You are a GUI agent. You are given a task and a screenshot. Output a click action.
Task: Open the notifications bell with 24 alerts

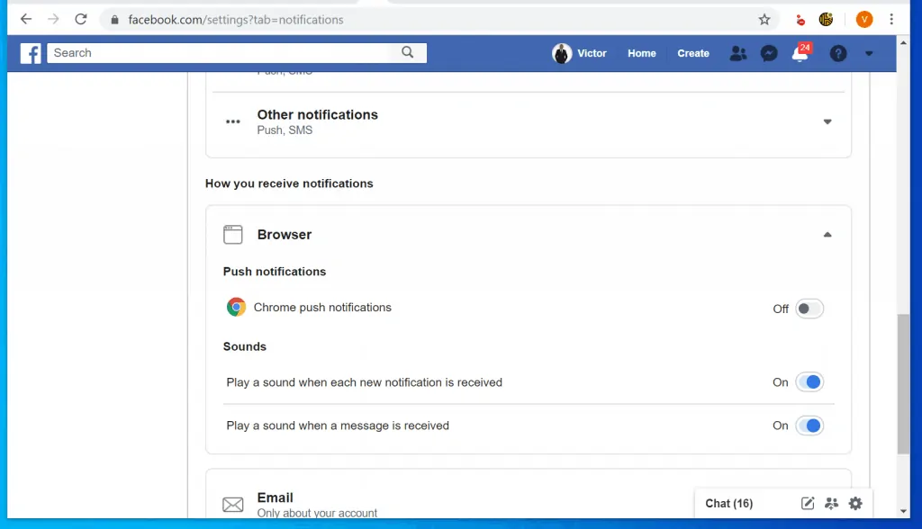click(800, 54)
